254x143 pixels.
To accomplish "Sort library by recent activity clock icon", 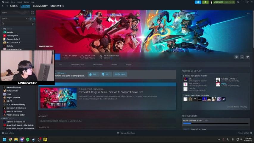I will (x=31, y=19).
